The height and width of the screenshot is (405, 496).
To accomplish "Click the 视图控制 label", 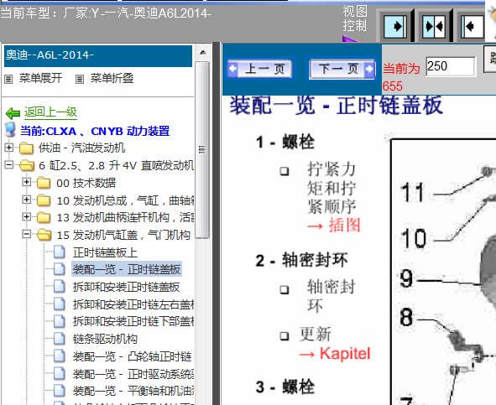I will point(355,18).
